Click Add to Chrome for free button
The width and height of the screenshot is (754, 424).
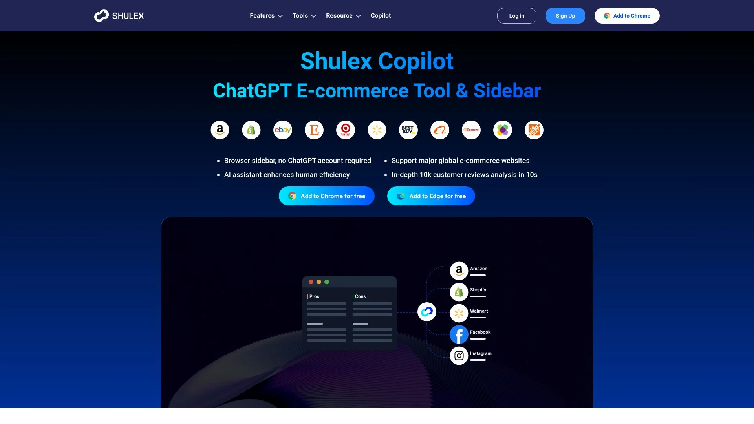[326, 196]
